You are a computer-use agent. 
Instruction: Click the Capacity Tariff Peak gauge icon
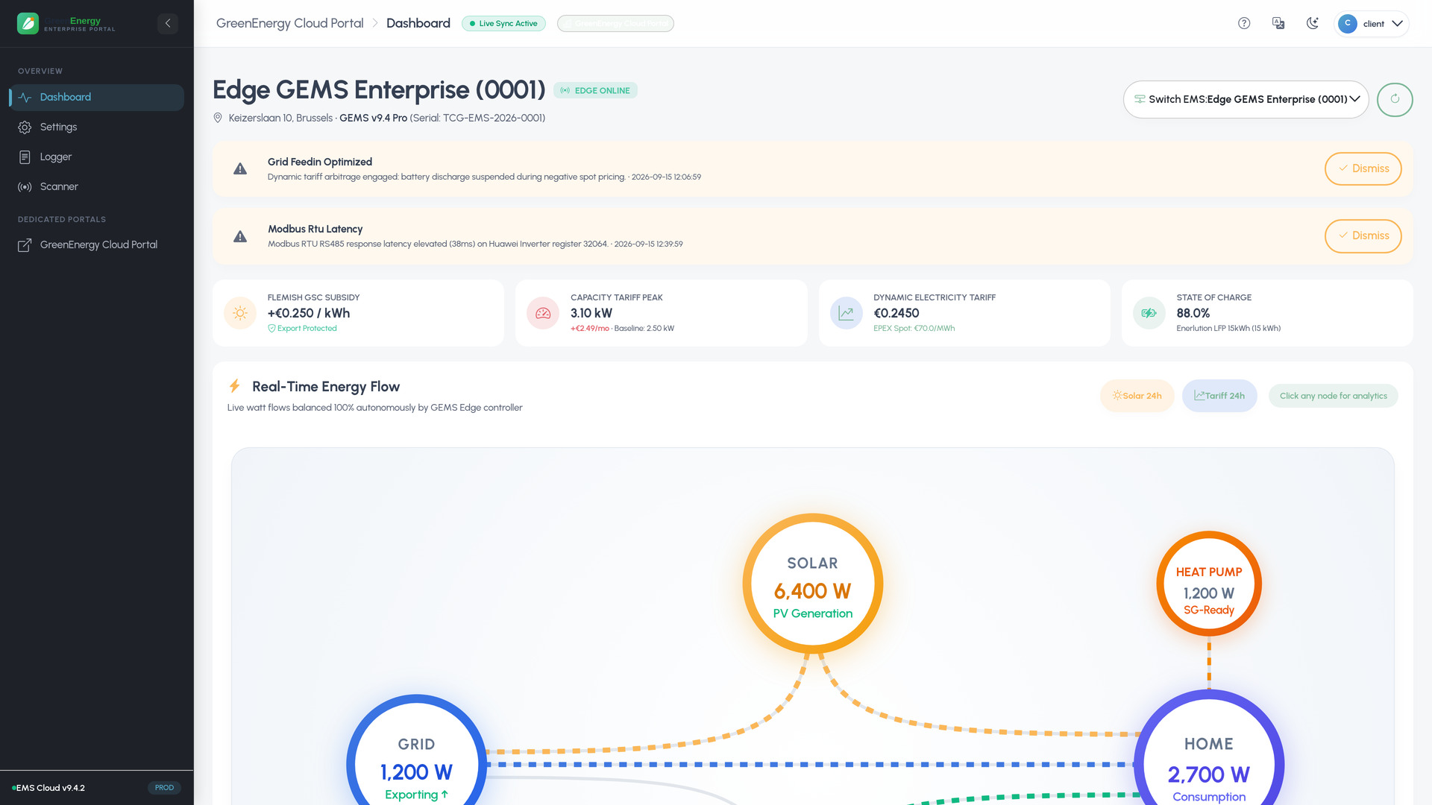(543, 313)
